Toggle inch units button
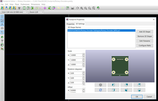This screenshot has height=101, width=158. (x=2, y=24)
